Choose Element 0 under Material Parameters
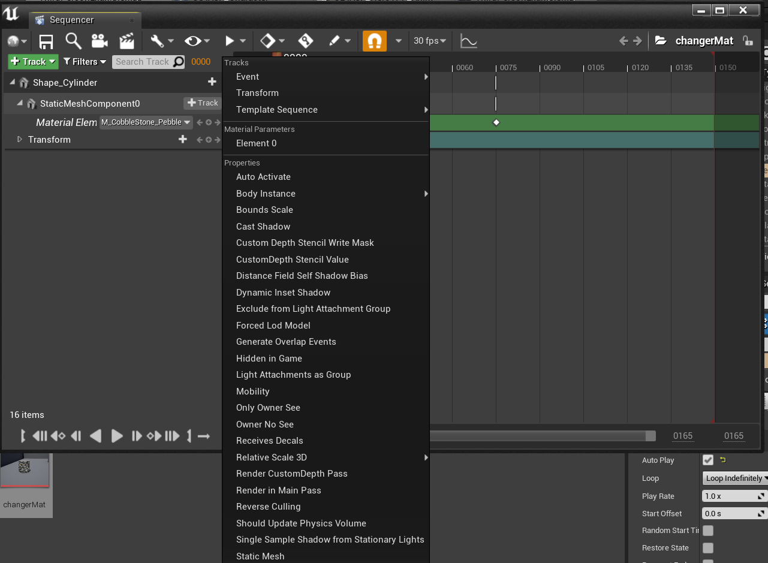768x563 pixels. click(256, 143)
